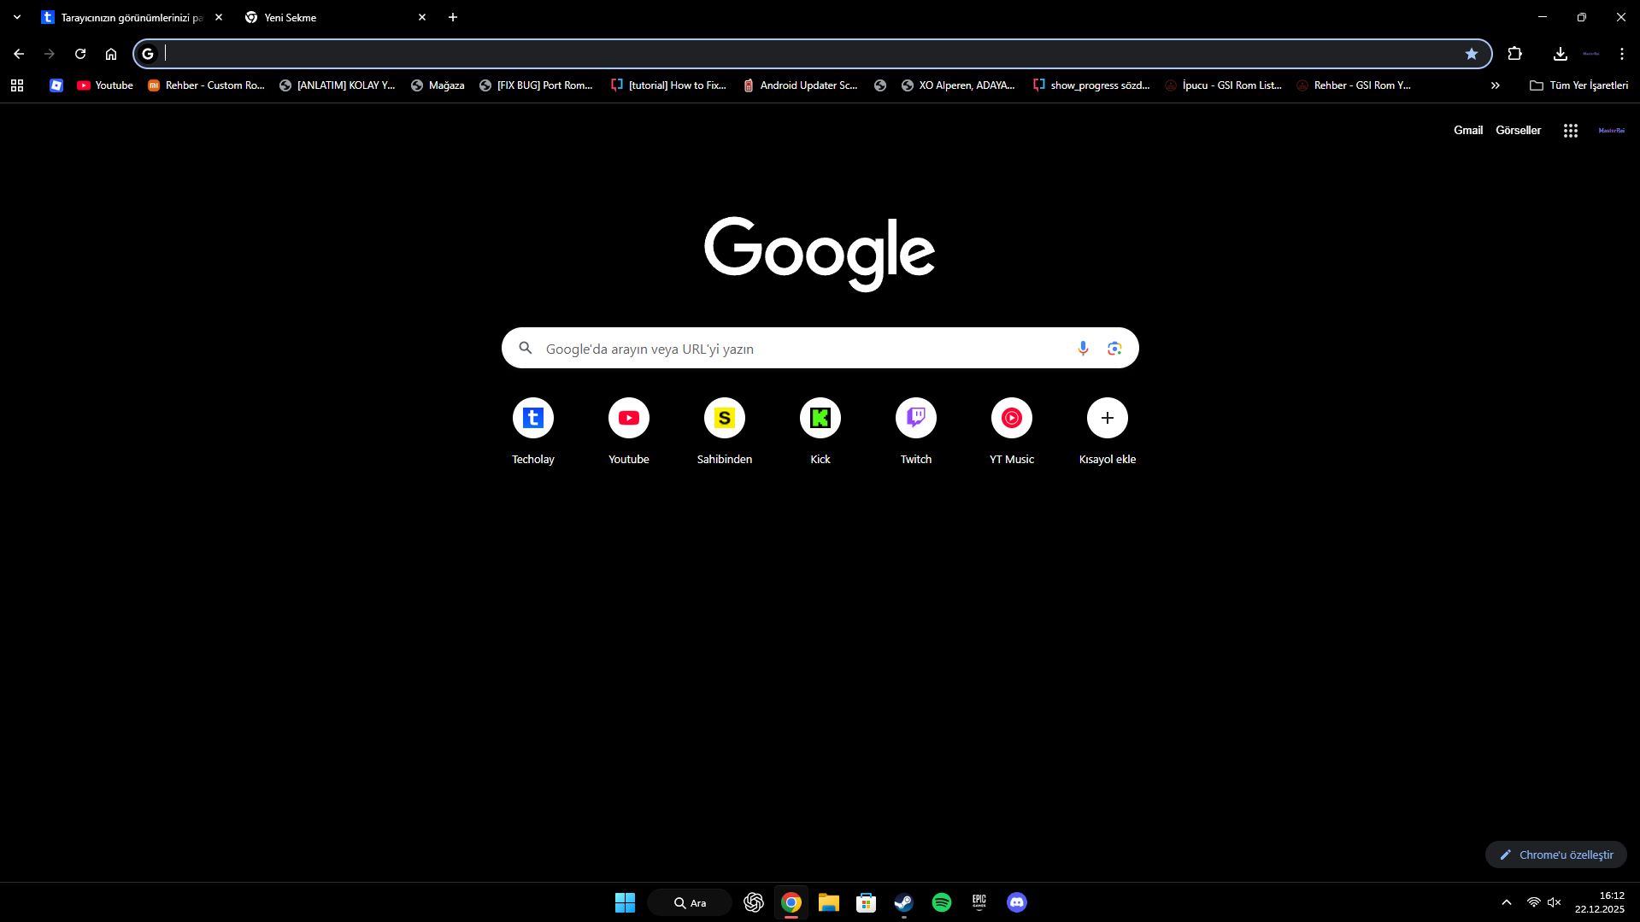Launch ChatGPT from the taskbar
1640x922 pixels.
[x=753, y=902]
